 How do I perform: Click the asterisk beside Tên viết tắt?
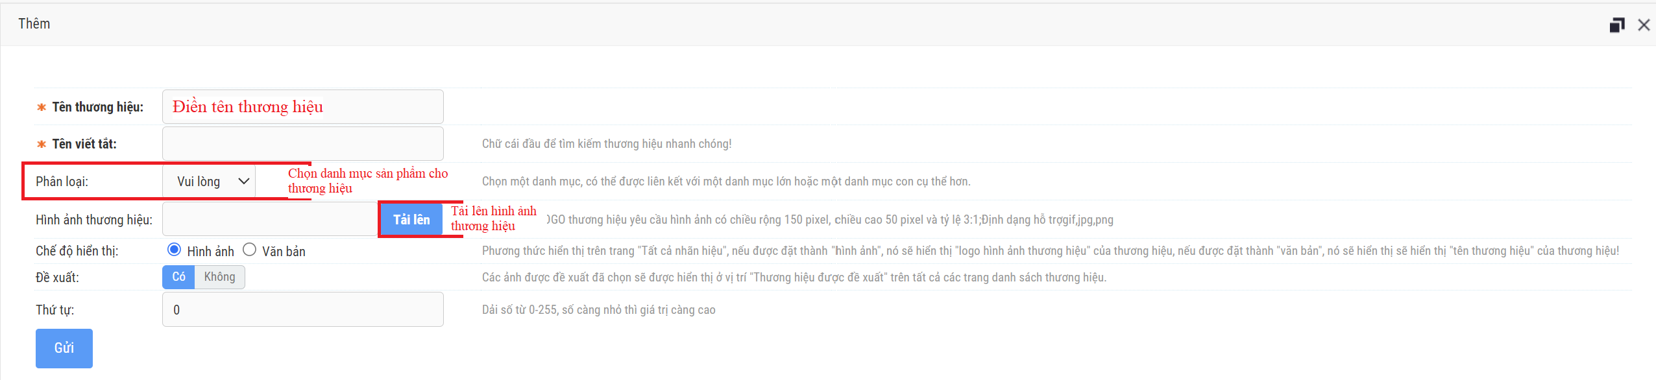tap(42, 145)
